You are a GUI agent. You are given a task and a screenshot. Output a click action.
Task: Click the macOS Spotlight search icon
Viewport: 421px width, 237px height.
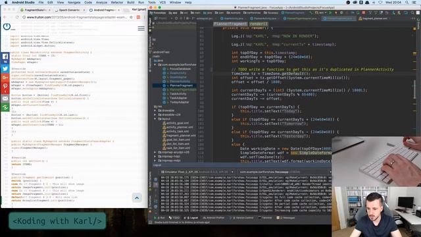407,3
